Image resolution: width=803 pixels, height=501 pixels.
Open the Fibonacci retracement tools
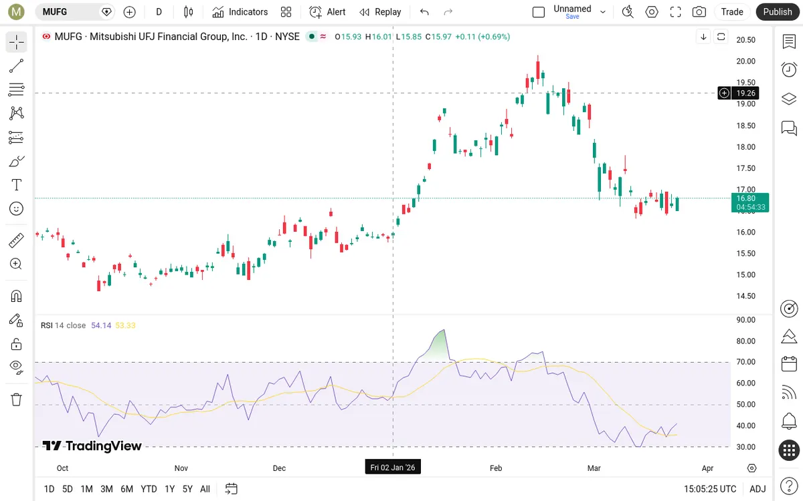coord(17,90)
